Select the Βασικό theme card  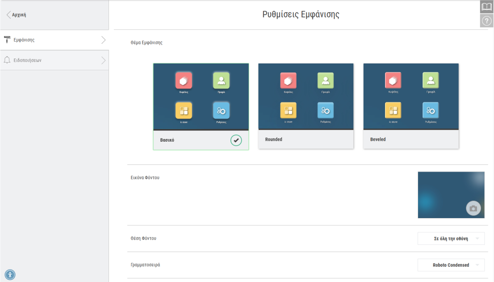[201, 107]
